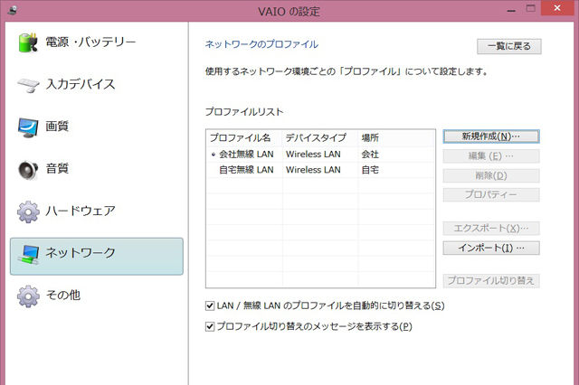Switch to 画質 settings category
579x385 pixels.
[x=96, y=127]
